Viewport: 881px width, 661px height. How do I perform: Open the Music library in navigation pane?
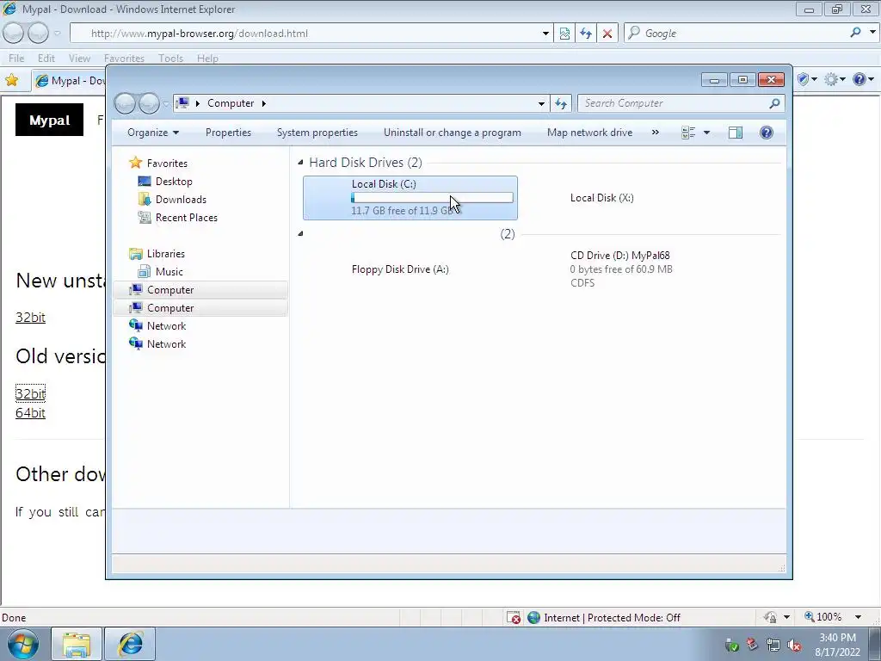pyautogui.click(x=169, y=271)
